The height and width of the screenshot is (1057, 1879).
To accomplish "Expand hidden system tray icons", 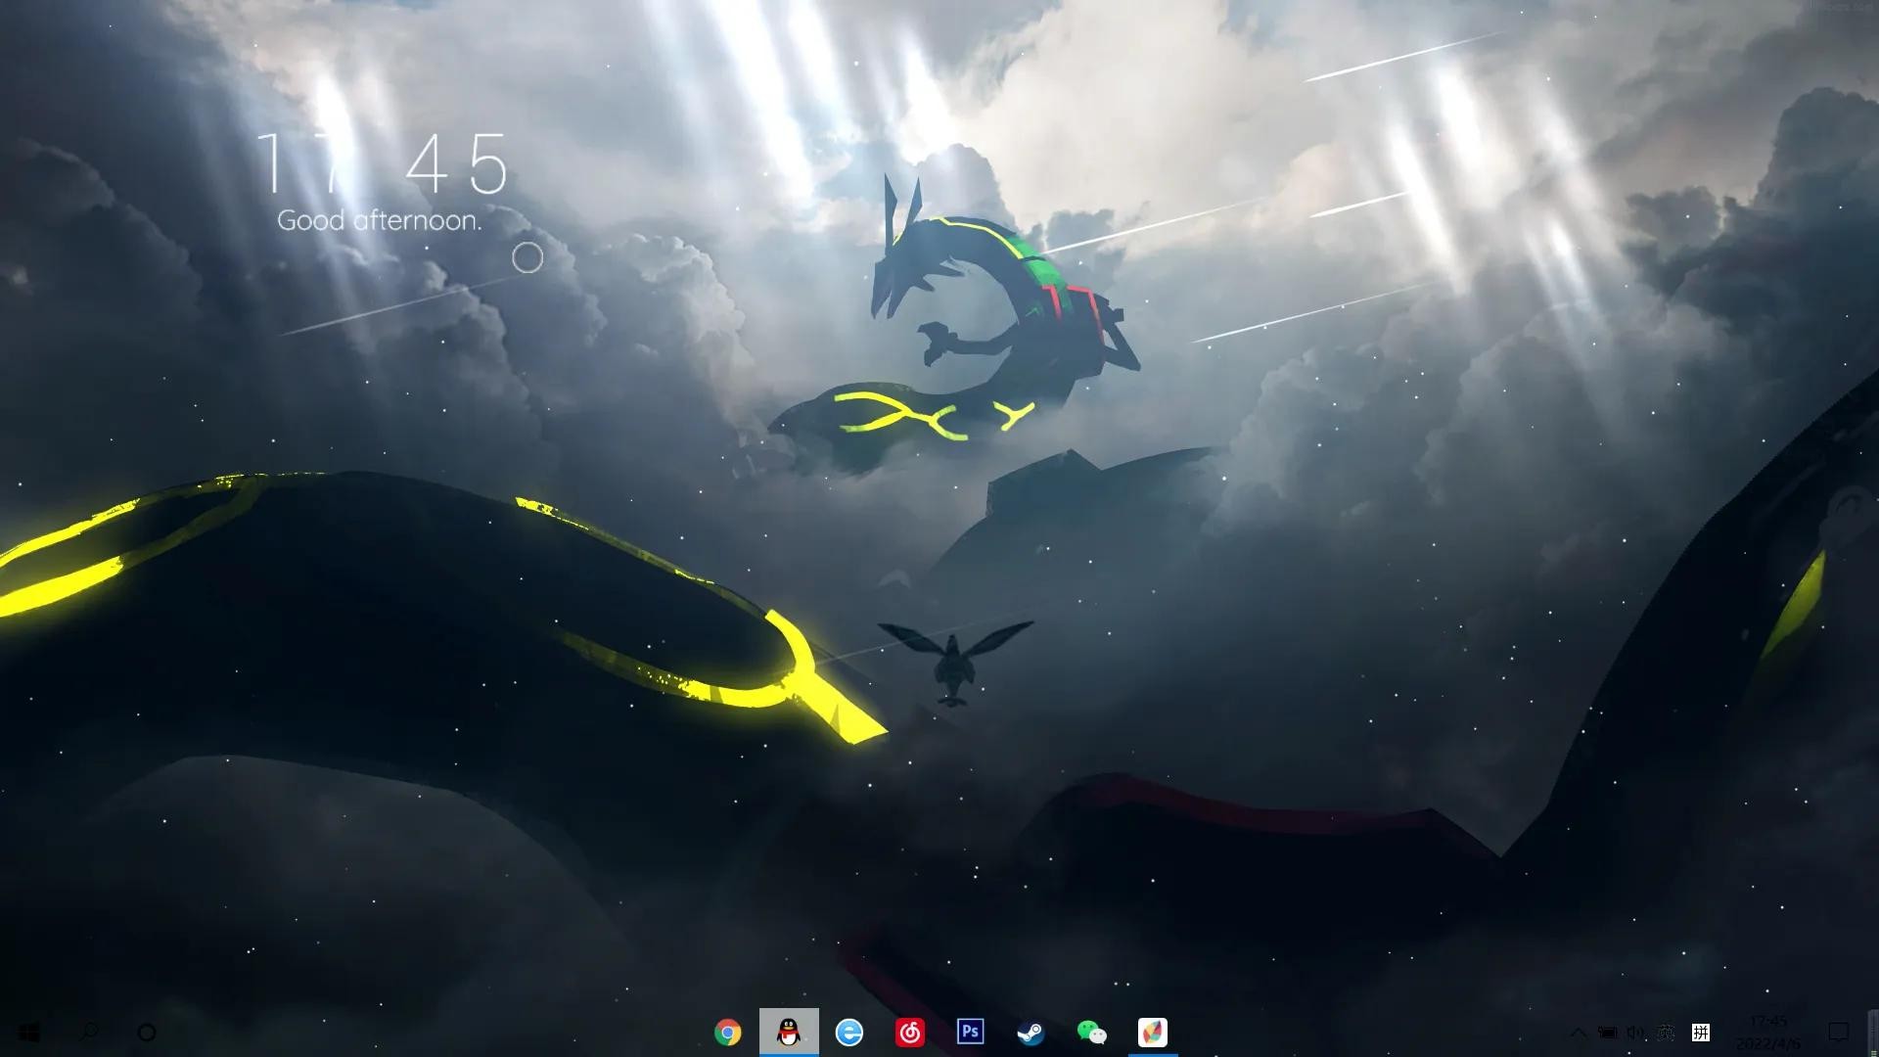I will click(1578, 1033).
